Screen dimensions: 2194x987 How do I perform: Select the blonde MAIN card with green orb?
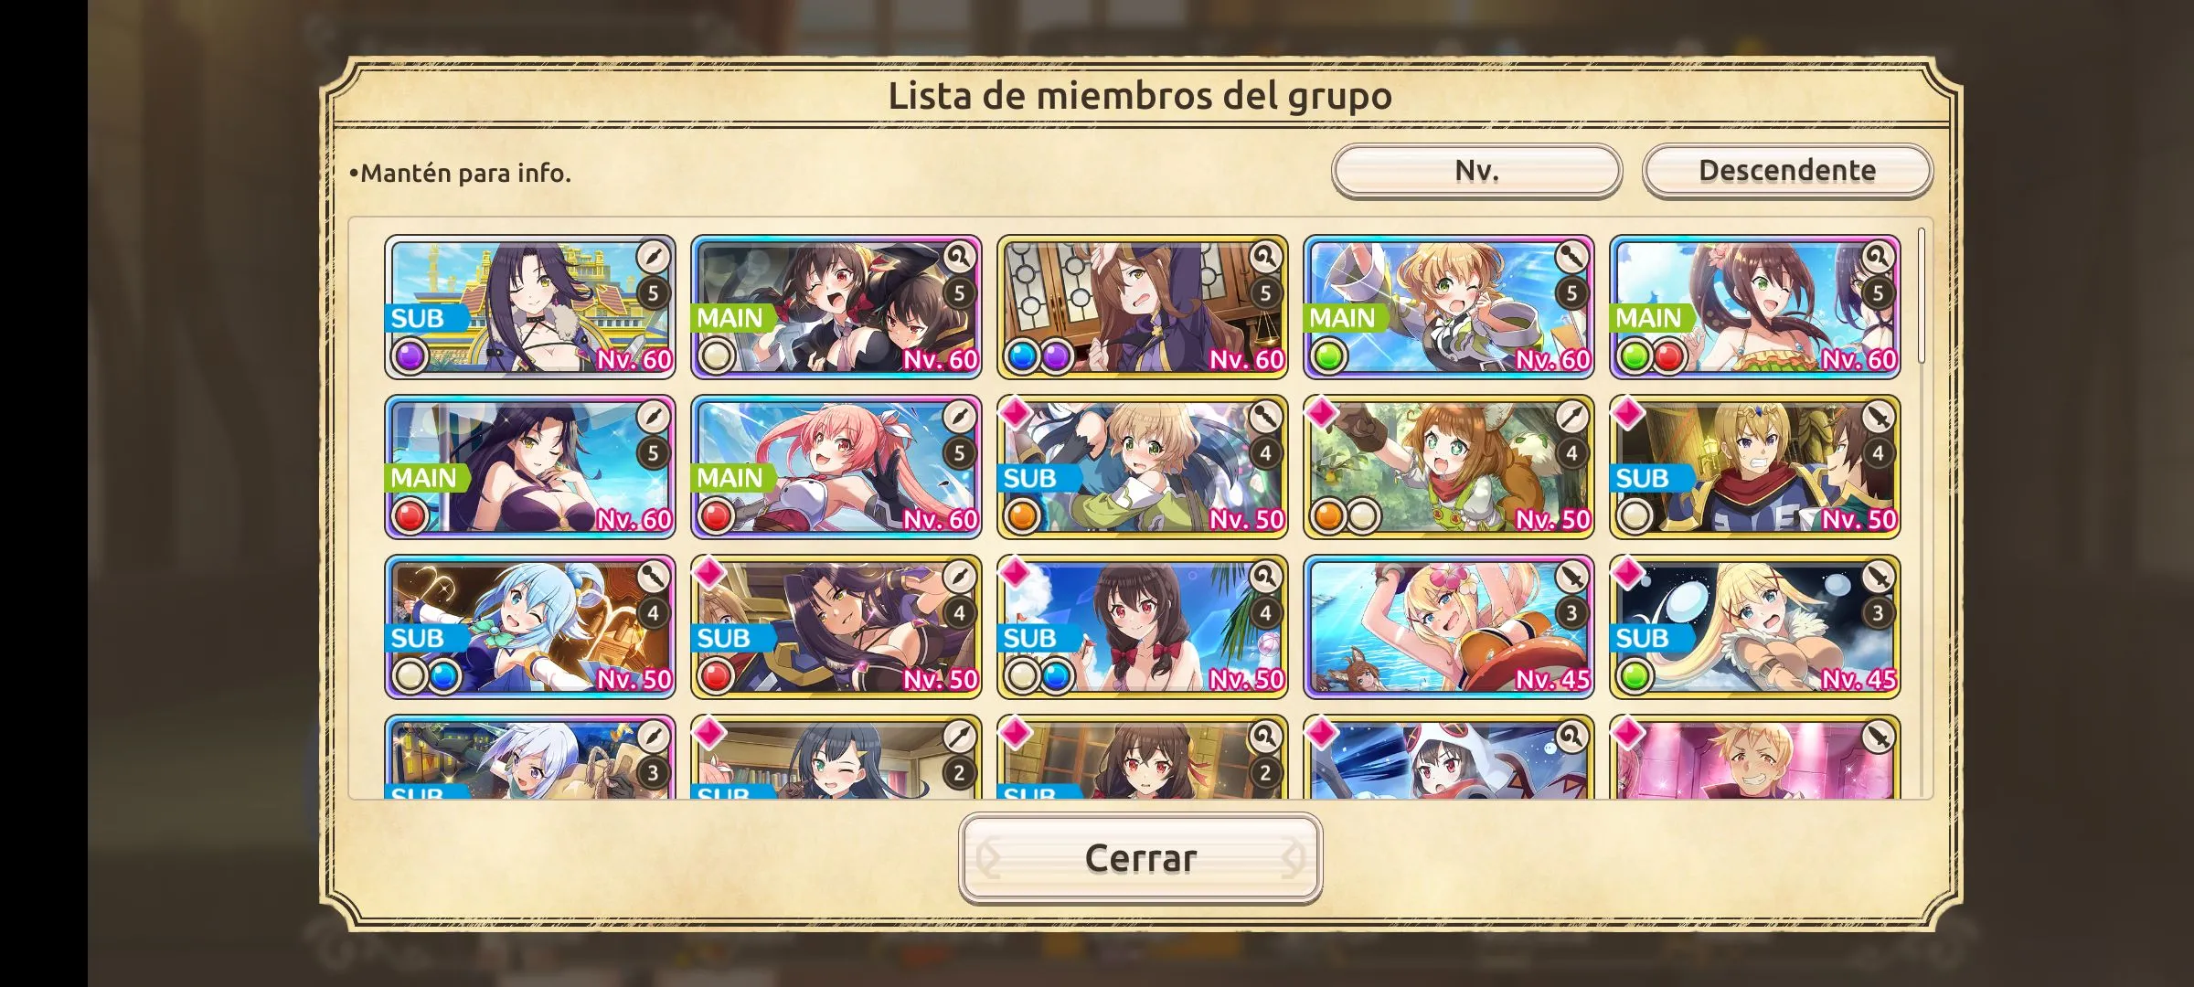1449,307
